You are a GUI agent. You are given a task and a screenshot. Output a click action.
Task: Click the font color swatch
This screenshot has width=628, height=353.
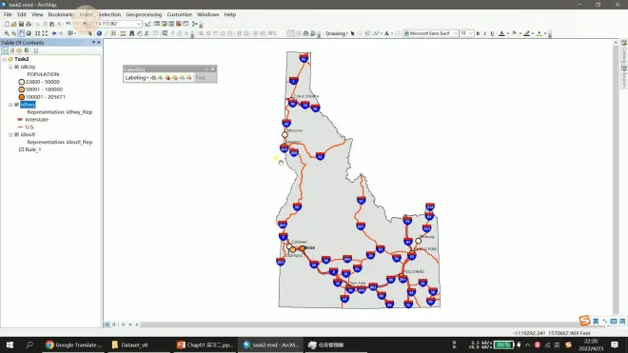[x=501, y=33]
